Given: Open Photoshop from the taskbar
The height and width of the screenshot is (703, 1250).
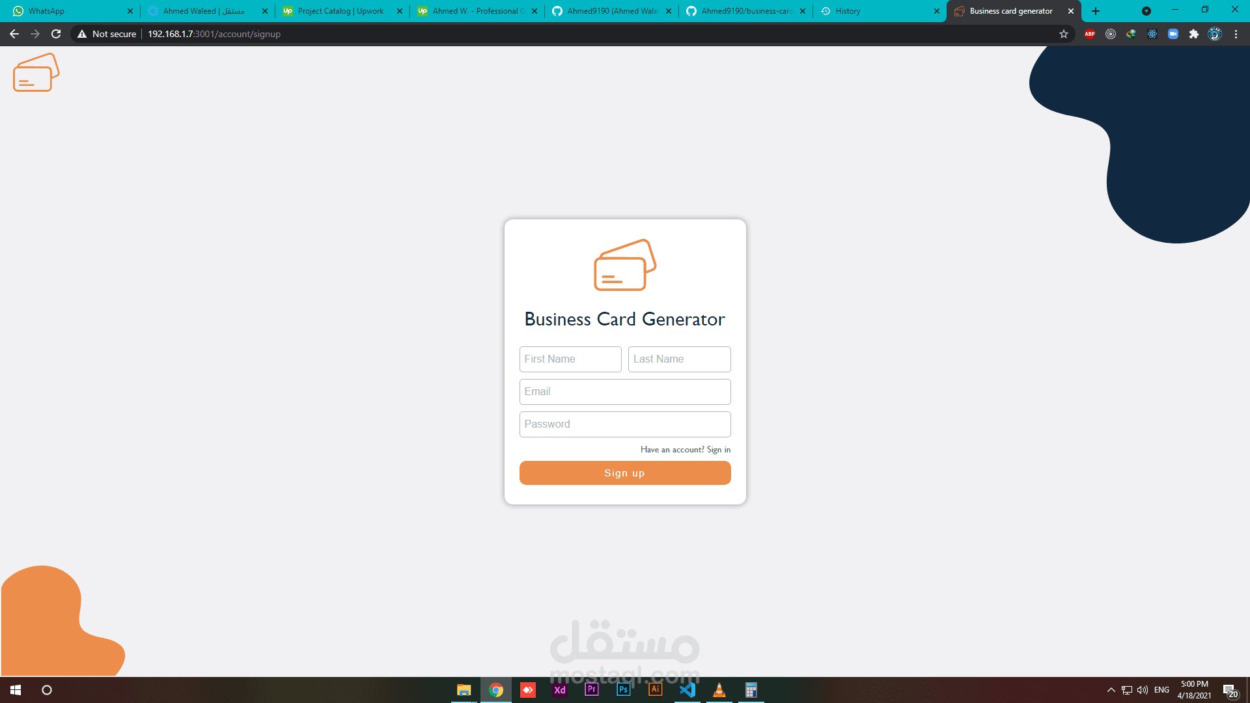Looking at the screenshot, I should pos(623,690).
